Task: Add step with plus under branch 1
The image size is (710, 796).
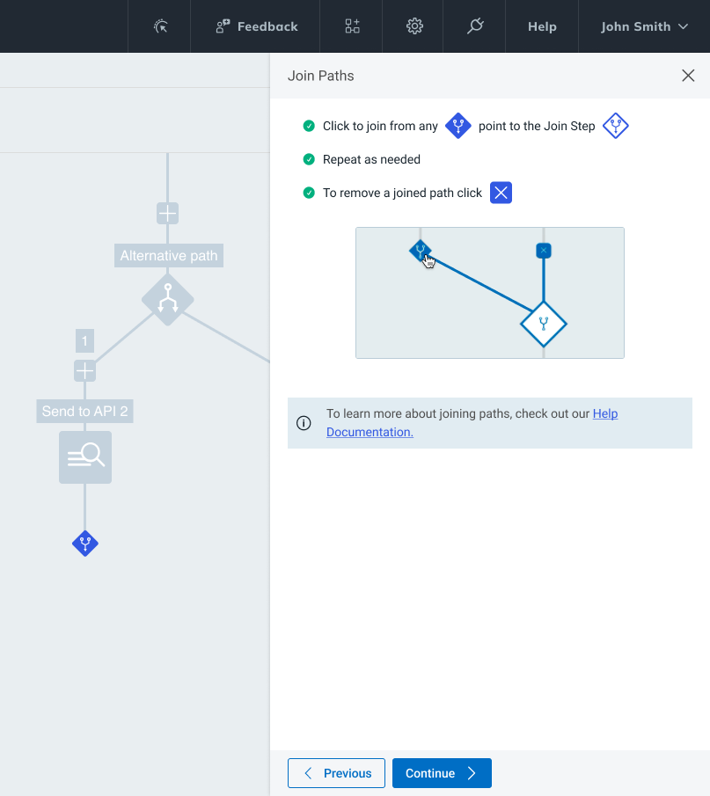Action: [x=84, y=371]
